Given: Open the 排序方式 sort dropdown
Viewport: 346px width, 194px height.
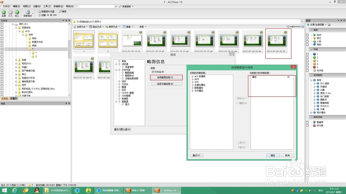Looking at the screenshot, I should pyautogui.click(x=112, y=27).
